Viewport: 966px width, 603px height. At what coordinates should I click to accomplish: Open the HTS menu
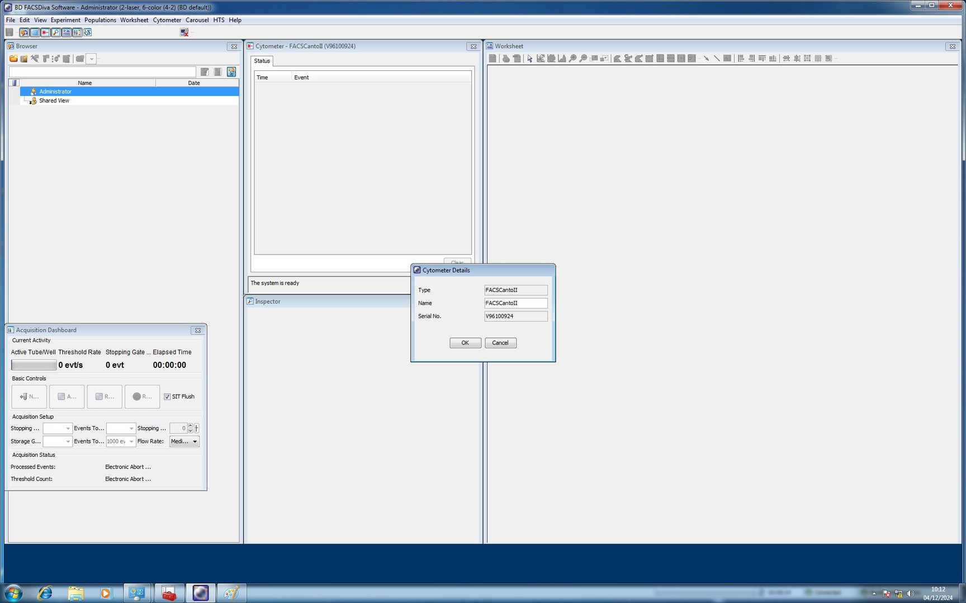point(219,20)
